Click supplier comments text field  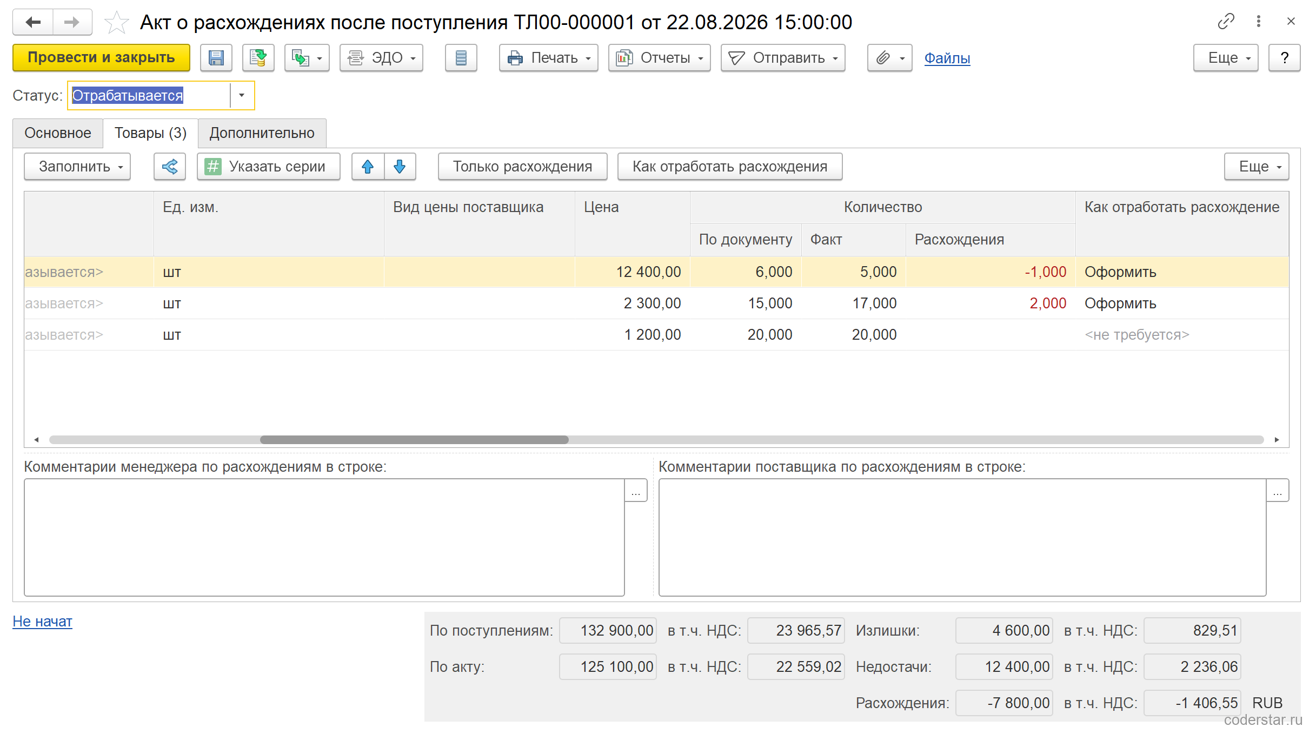pos(962,537)
